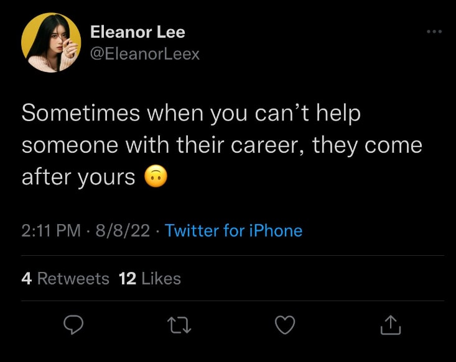This screenshot has width=456, height=362.
Task: Toggle the heart Like button
Action: [284, 325]
